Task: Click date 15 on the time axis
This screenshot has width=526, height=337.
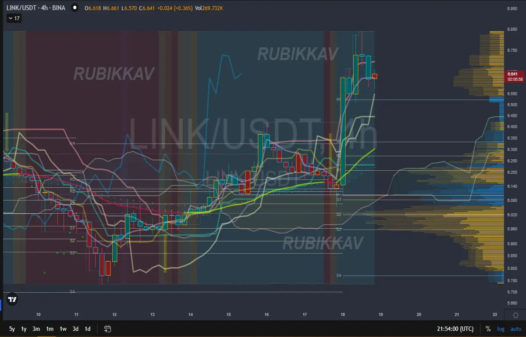Action: point(229,315)
